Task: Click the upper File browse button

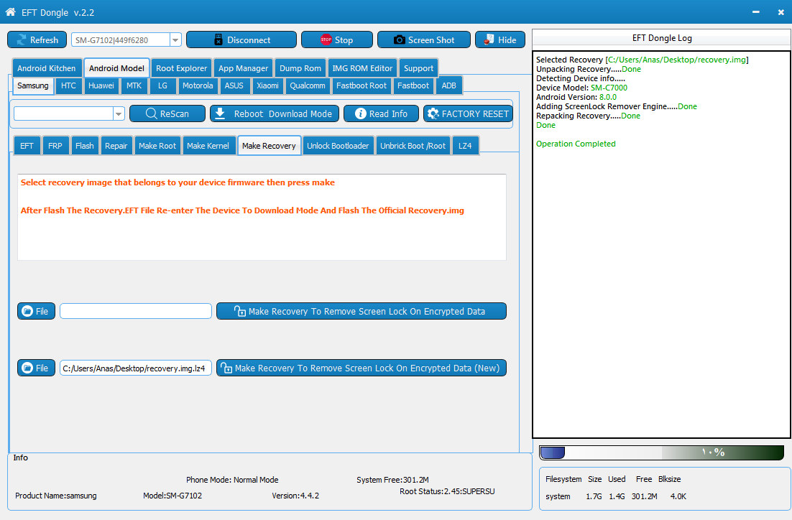Action: 36,311
